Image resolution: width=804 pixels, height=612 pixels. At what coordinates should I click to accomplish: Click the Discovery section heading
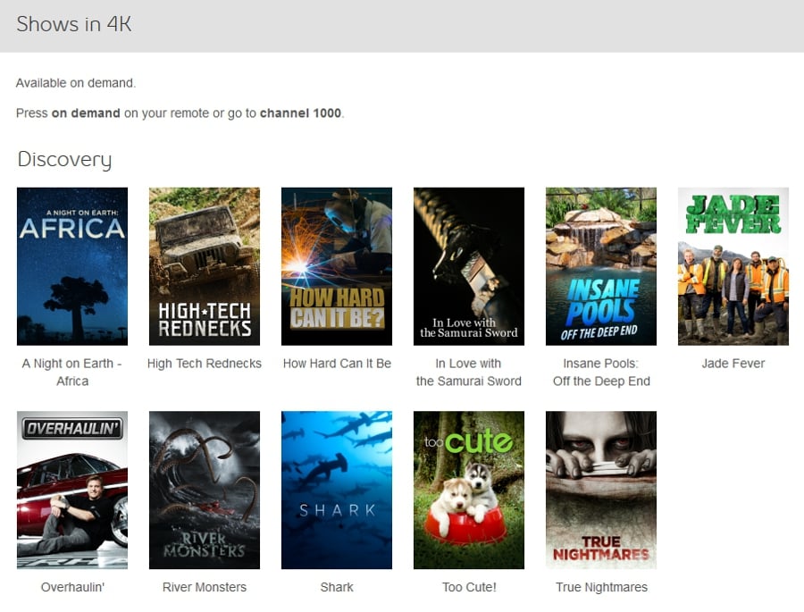pyautogui.click(x=63, y=159)
